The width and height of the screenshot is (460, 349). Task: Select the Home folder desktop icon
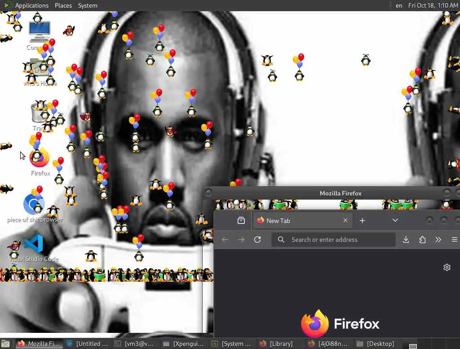point(40,72)
